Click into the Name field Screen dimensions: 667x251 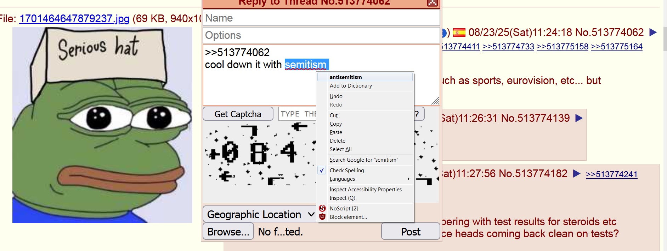pyautogui.click(x=321, y=18)
